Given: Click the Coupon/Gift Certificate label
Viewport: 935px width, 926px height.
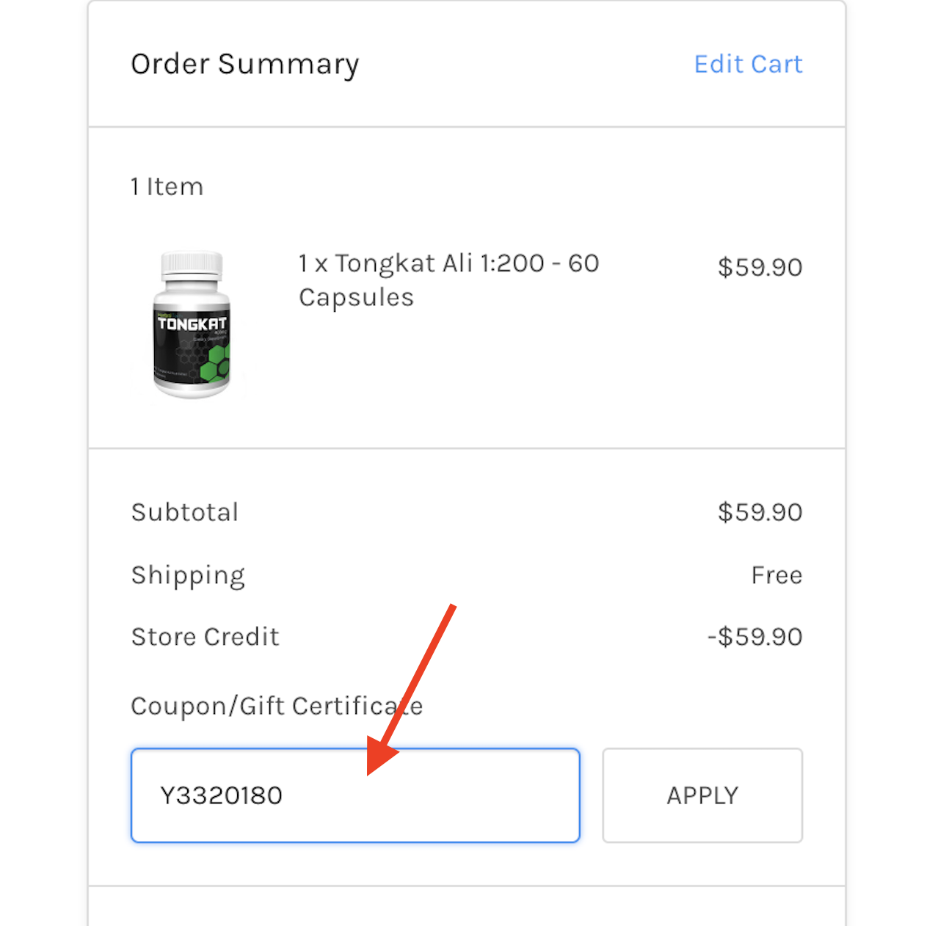Looking at the screenshot, I should click(277, 706).
